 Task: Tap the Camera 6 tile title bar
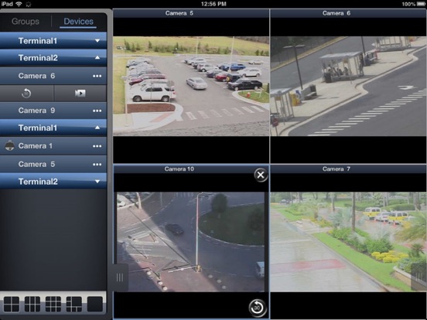(x=349, y=13)
